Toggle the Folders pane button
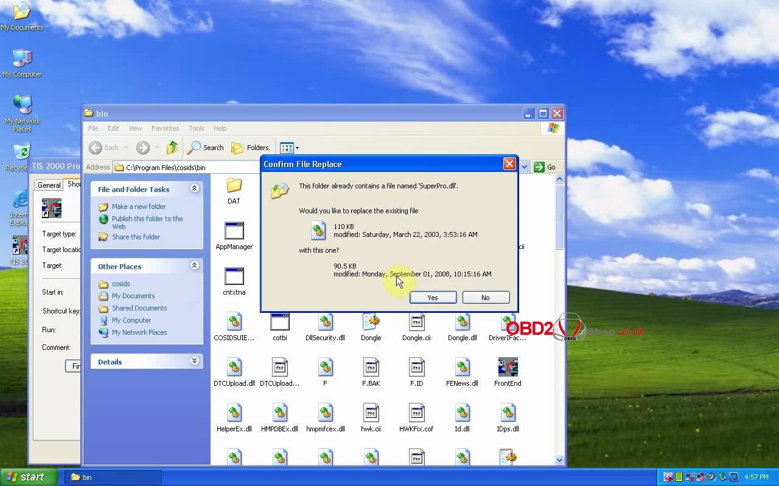This screenshot has height=486, width=779. 250,148
